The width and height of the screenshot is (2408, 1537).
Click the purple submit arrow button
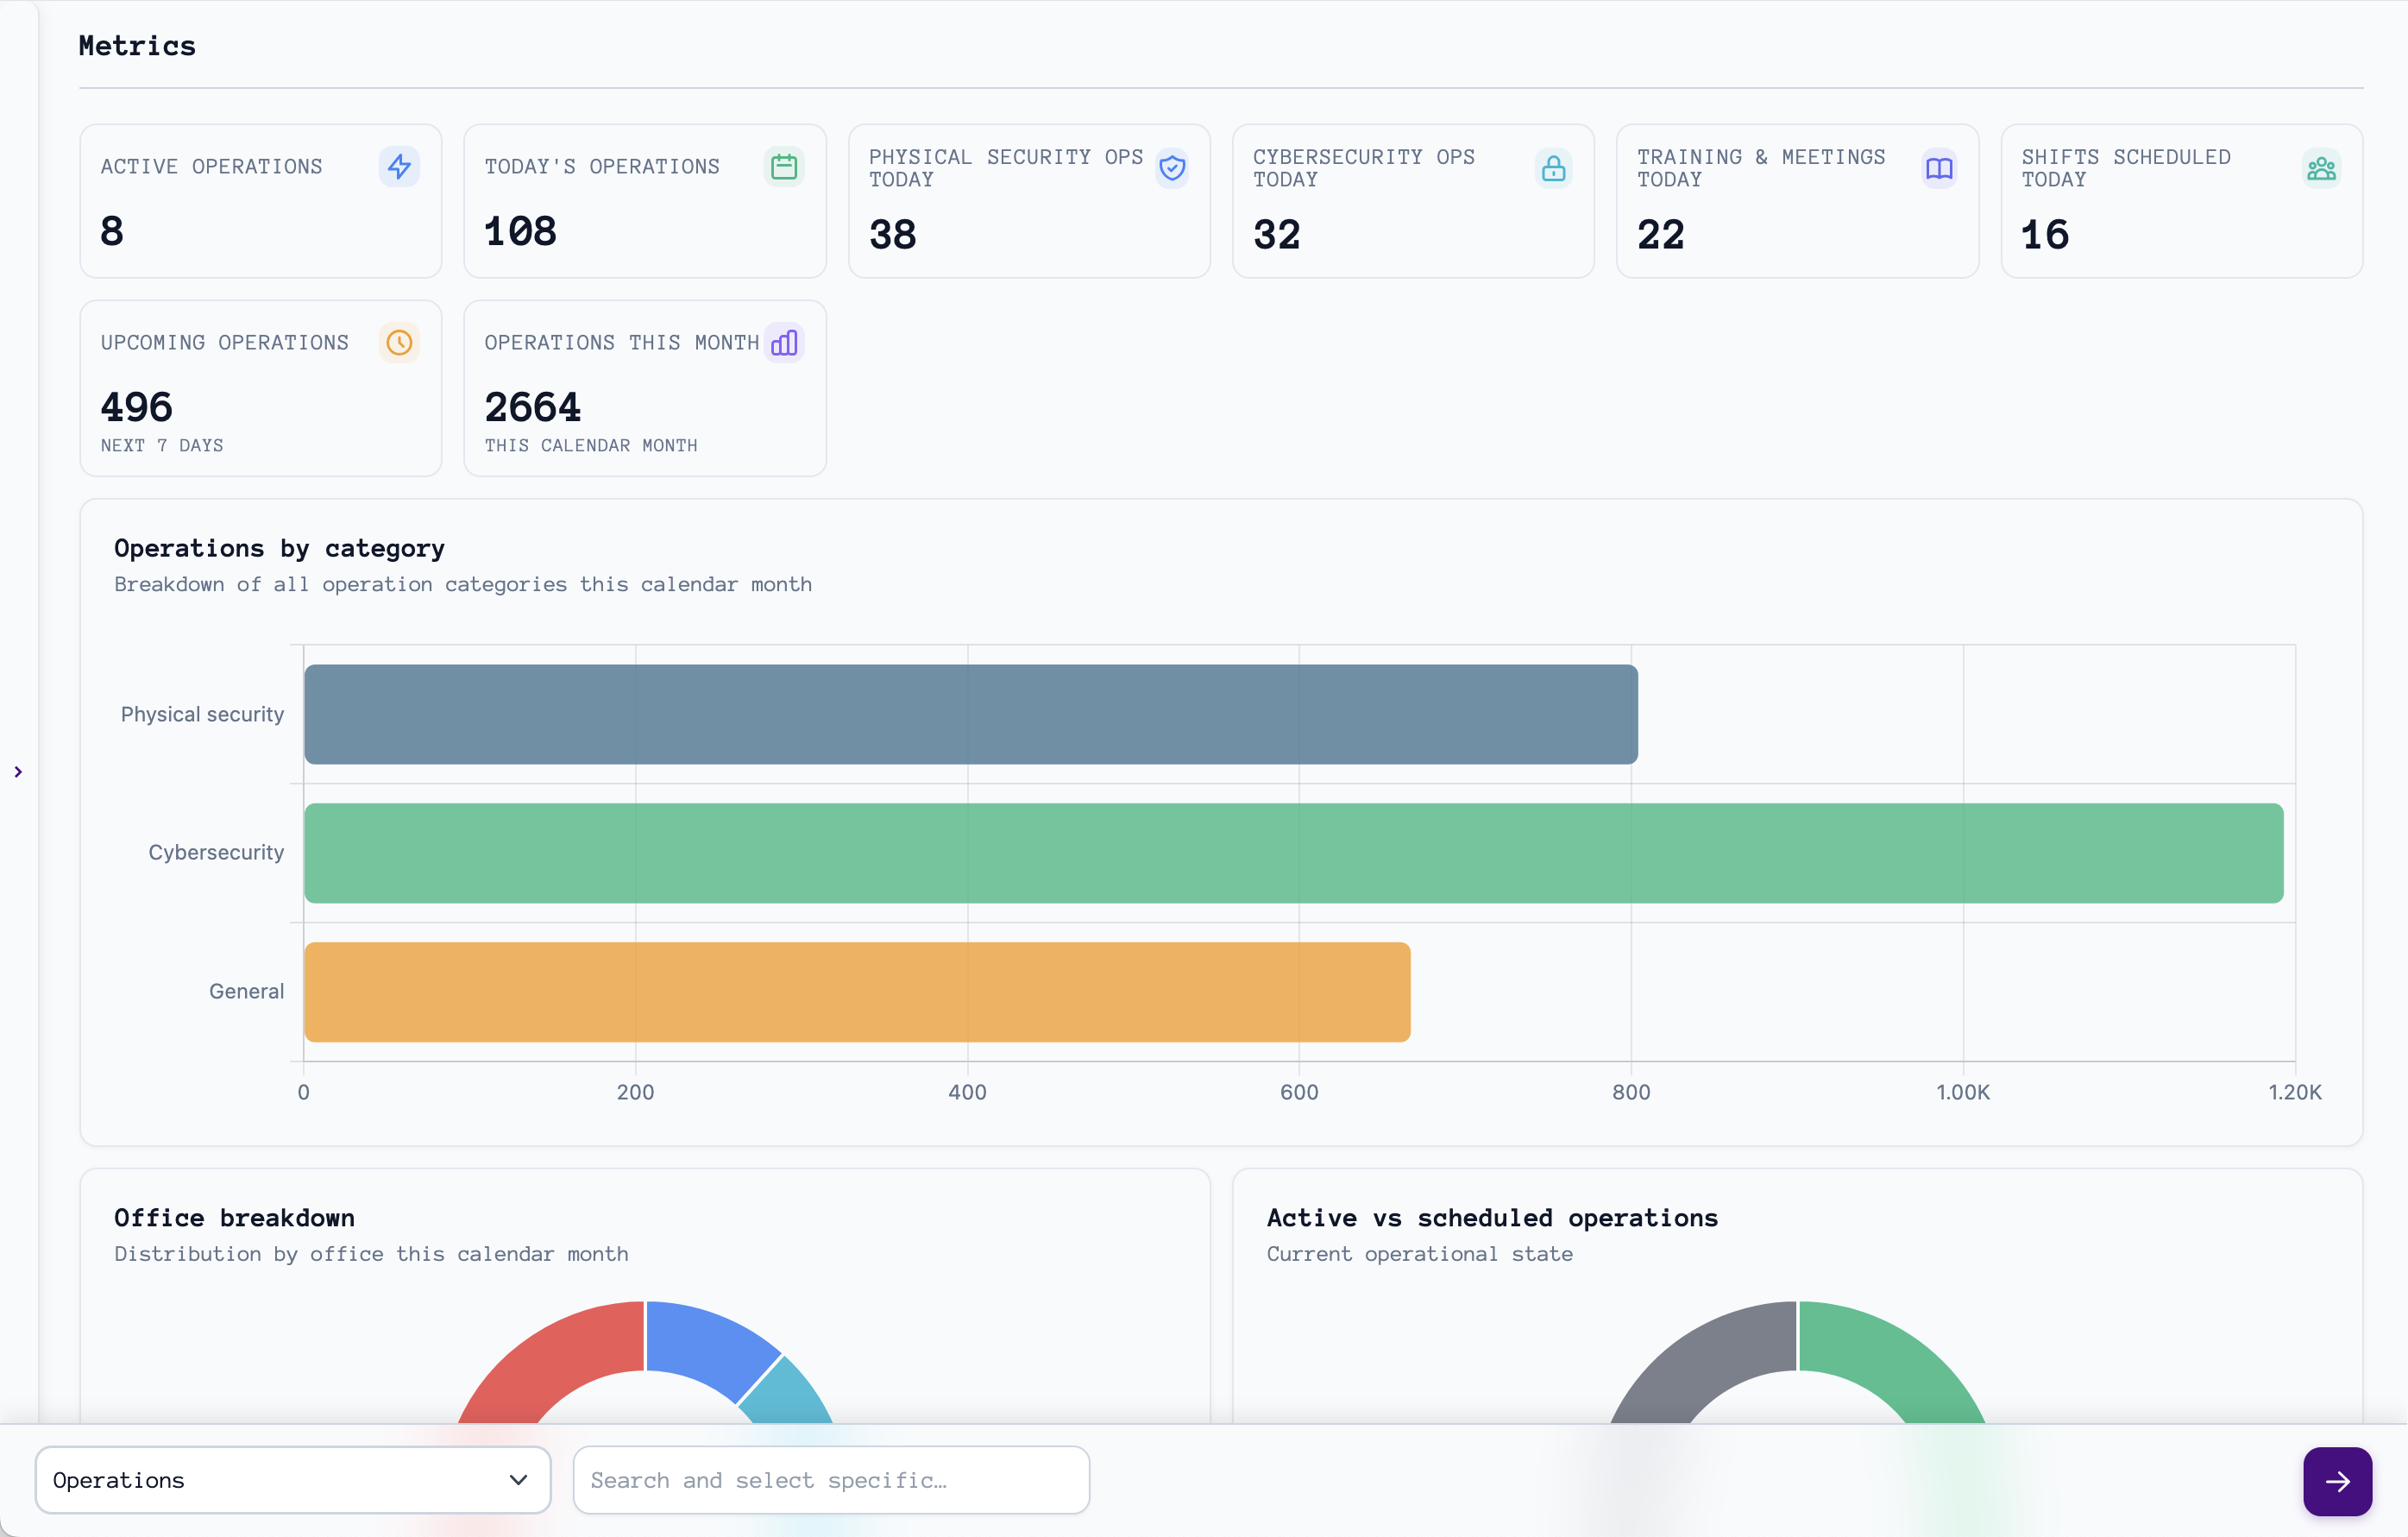click(2337, 1481)
